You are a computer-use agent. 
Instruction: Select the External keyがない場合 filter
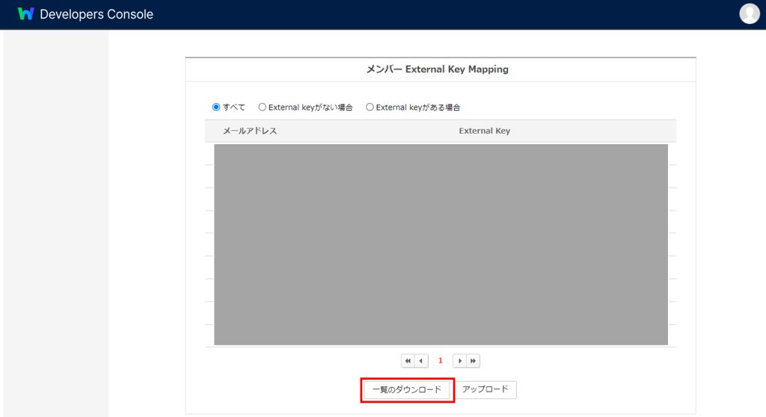[x=262, y=107]
